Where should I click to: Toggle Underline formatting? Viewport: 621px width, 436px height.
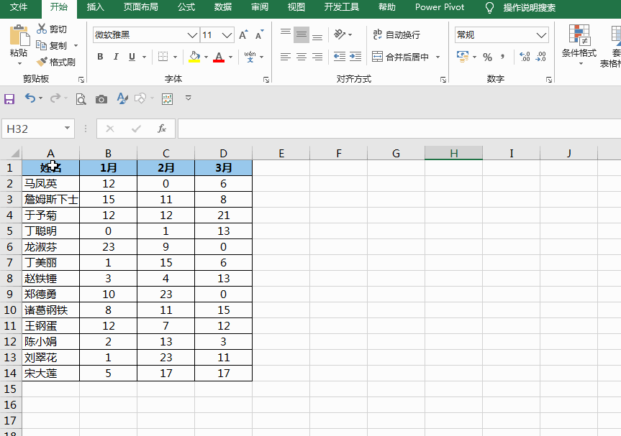(x=132, y=57)
